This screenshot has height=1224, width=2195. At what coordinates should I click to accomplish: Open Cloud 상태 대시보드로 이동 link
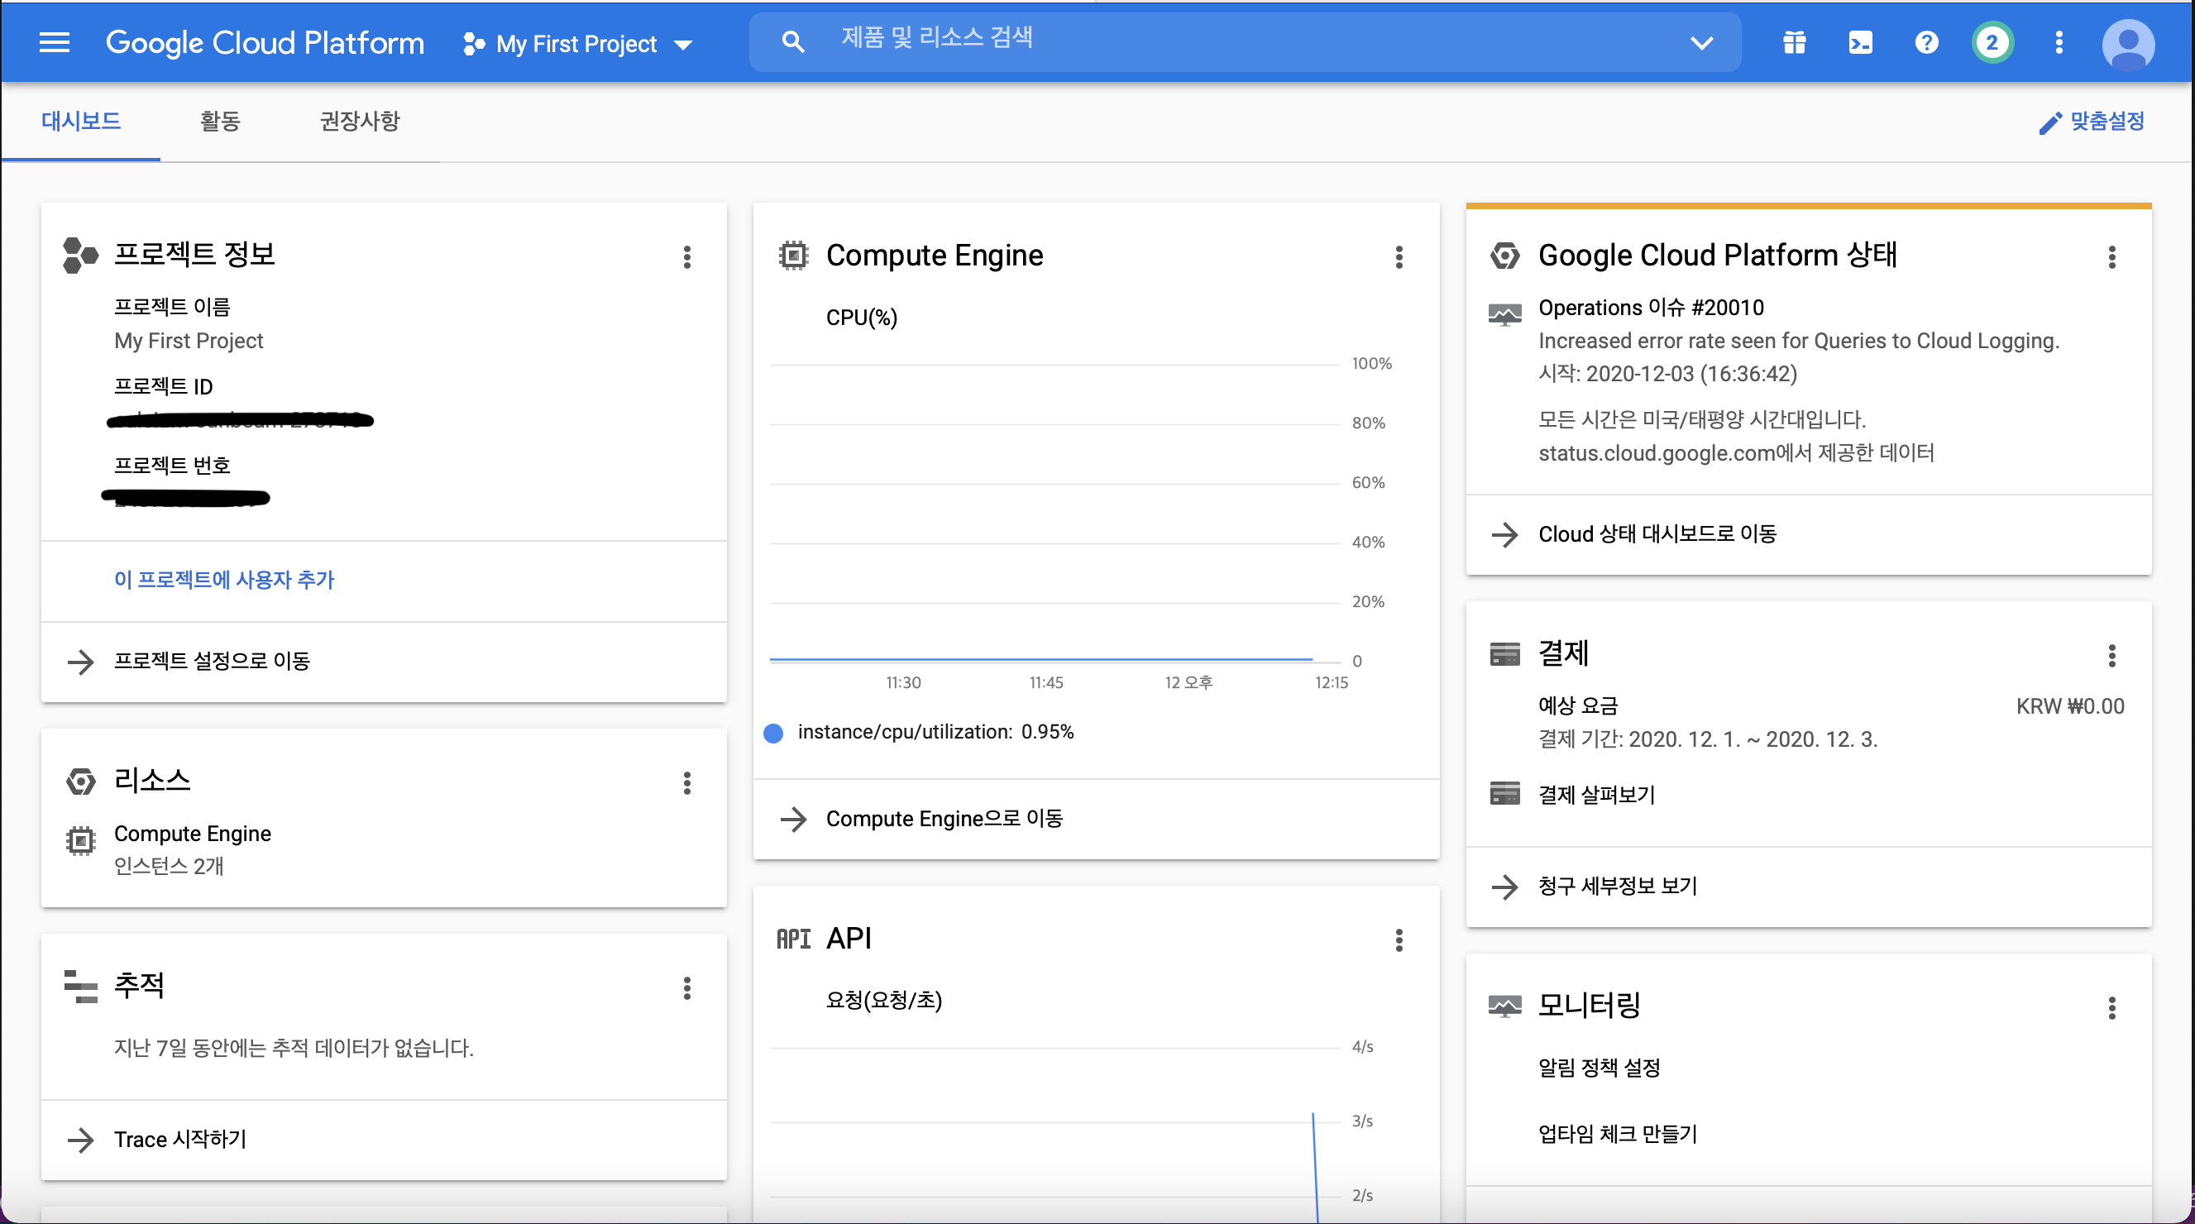click(1656, 534)
